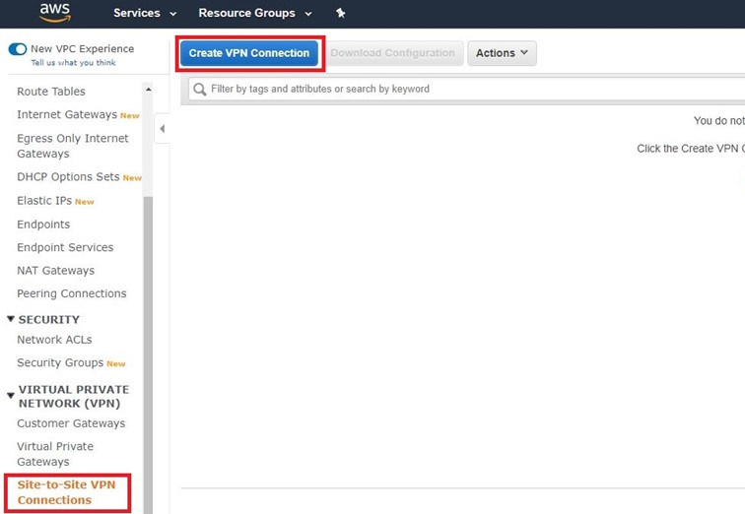The image size is (745, 514).
Task: Click the pin shortcuts icon in header
Action: tap(341, 13)
